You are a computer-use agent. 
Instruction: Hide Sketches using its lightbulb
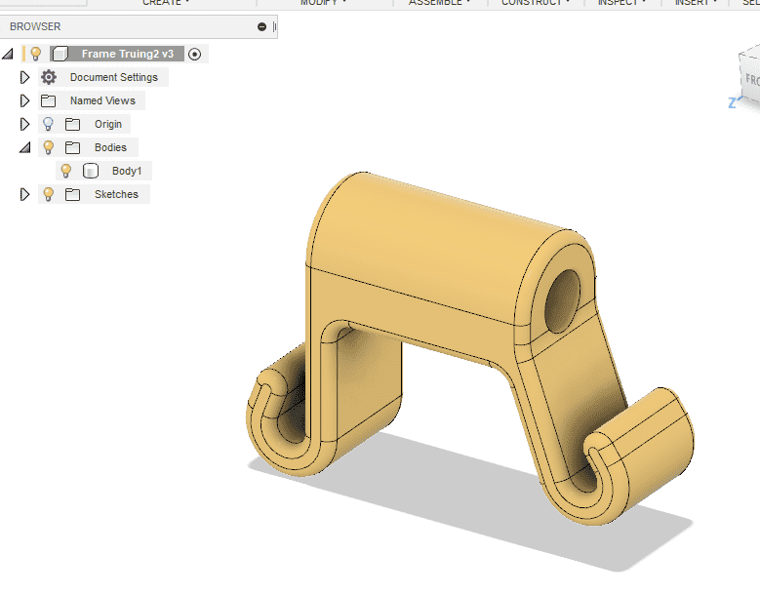pyautogui.click(x=48, y=194)
